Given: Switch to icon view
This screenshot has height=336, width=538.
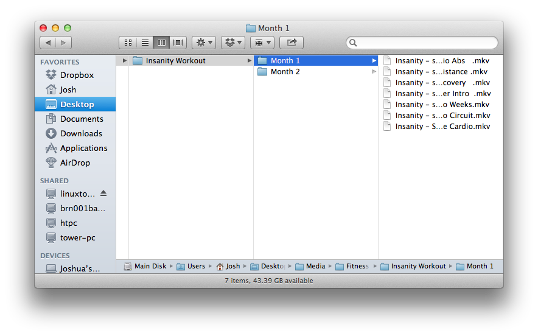Looking at the screenshot, I should (x=128, y=43).
